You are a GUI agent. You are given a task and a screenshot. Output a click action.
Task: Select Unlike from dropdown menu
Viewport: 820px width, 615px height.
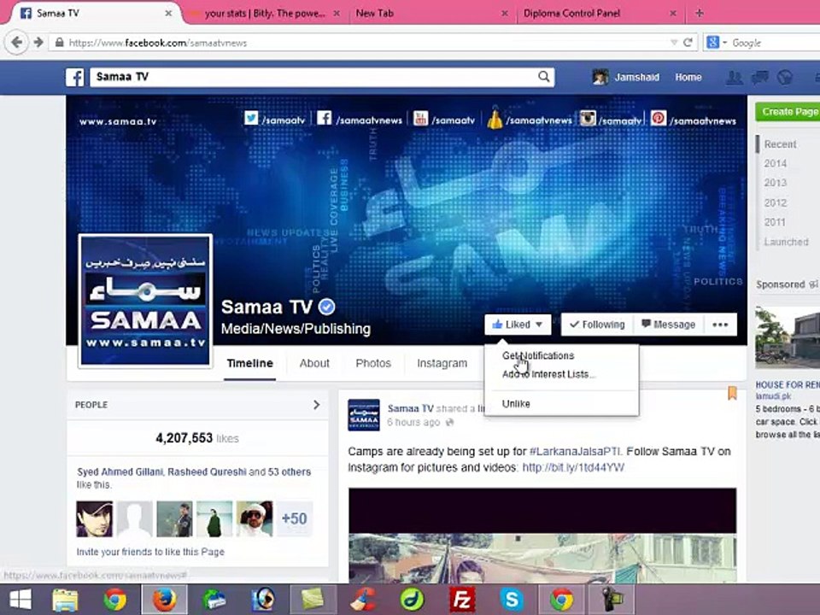click(516, 404)
